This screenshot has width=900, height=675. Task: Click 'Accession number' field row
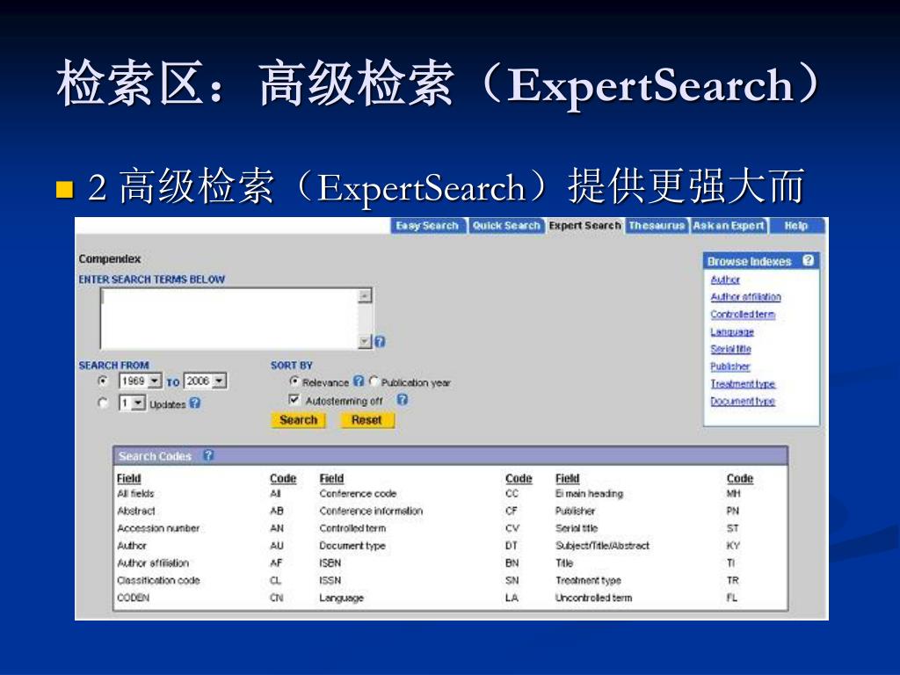pyautogui.click(x=158, y=528)
